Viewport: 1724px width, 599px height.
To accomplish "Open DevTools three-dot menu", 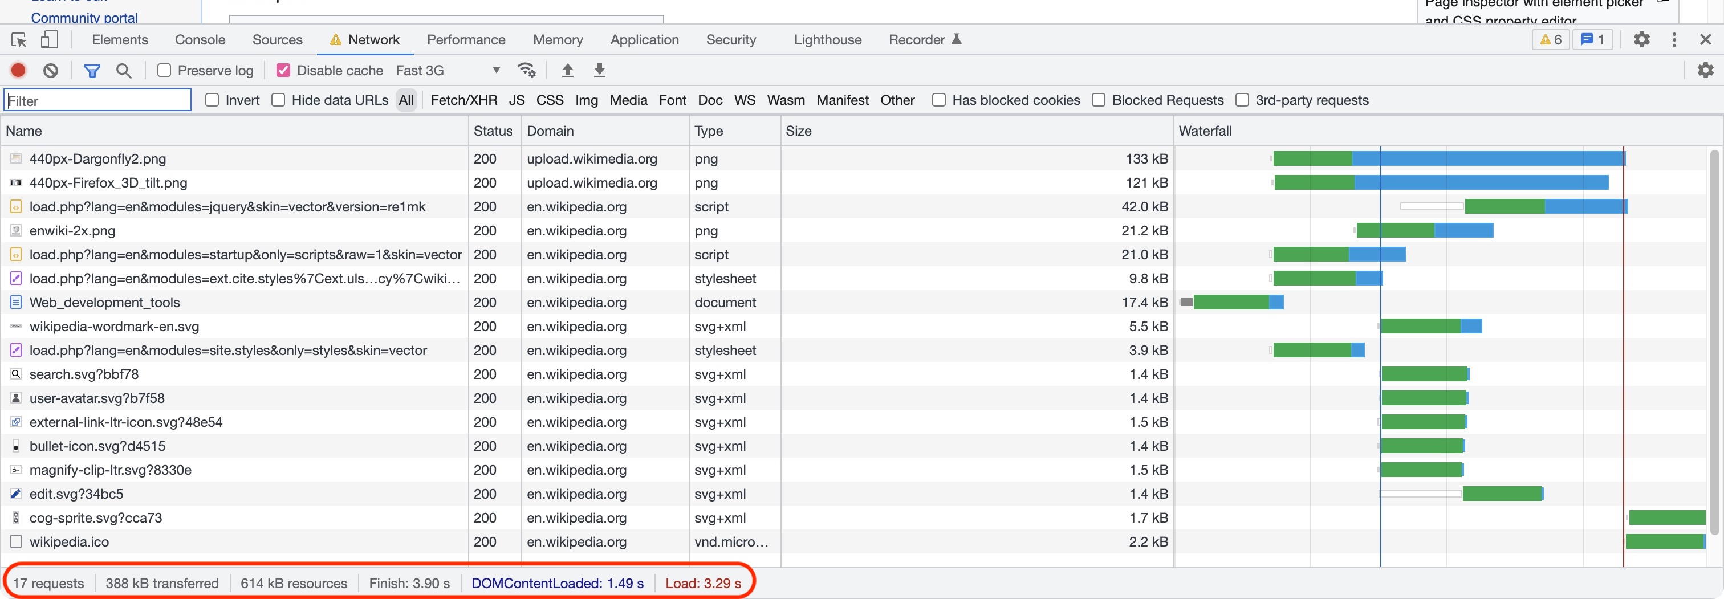I will (1674, 39).
